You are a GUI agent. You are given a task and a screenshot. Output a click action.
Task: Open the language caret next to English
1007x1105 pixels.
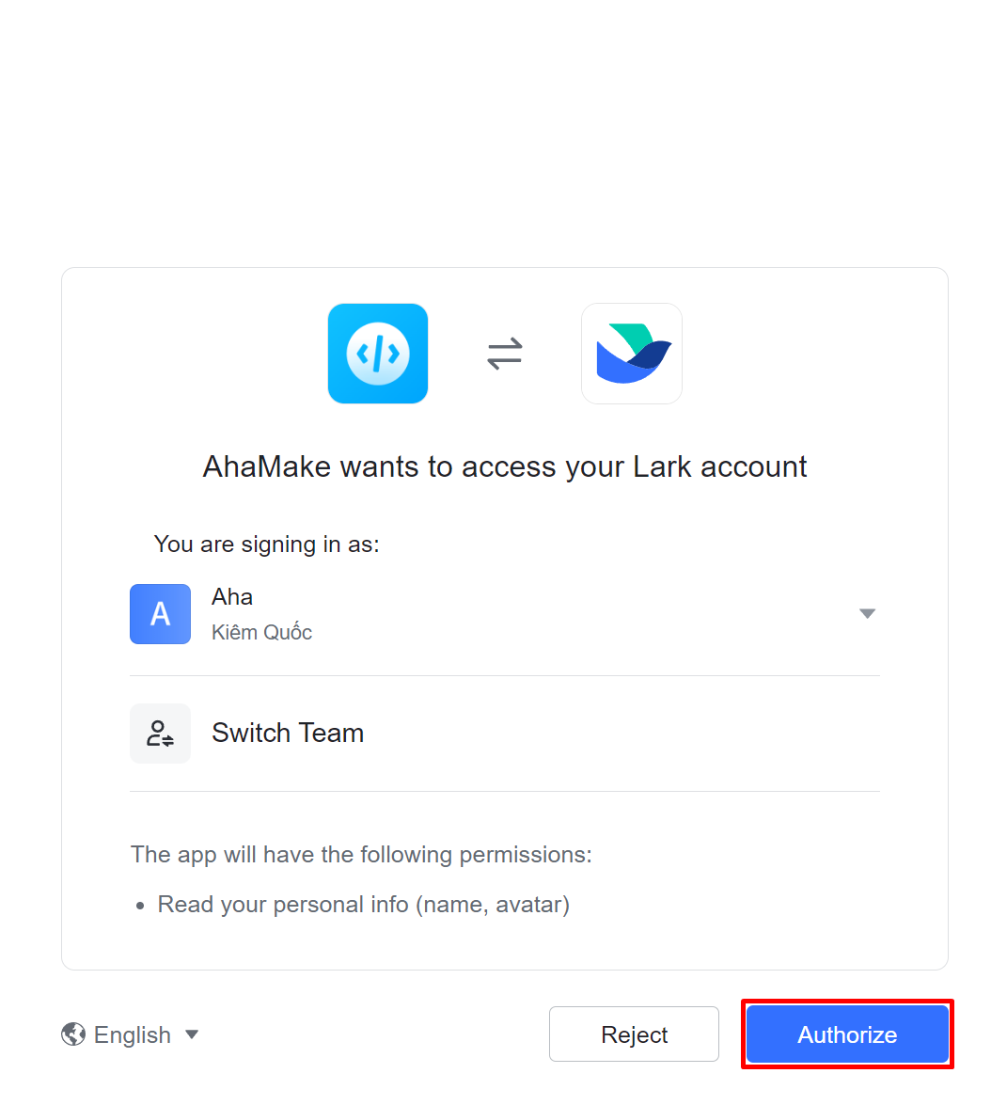point(192,1034)
